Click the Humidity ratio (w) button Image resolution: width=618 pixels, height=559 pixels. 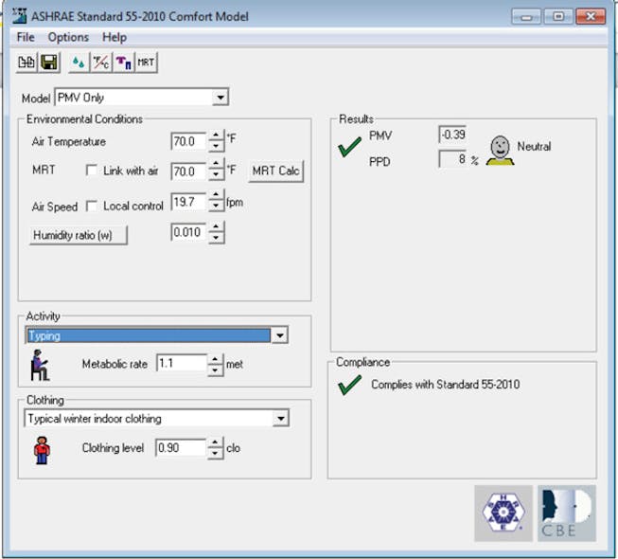78,235
